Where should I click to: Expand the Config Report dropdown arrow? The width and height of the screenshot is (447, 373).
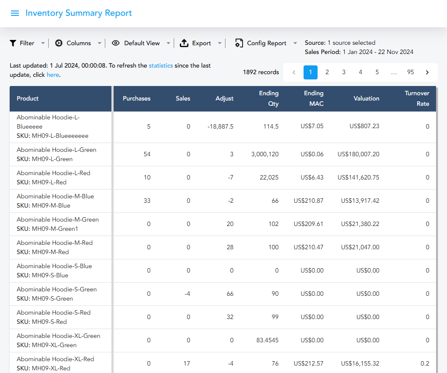coord(295,43)
